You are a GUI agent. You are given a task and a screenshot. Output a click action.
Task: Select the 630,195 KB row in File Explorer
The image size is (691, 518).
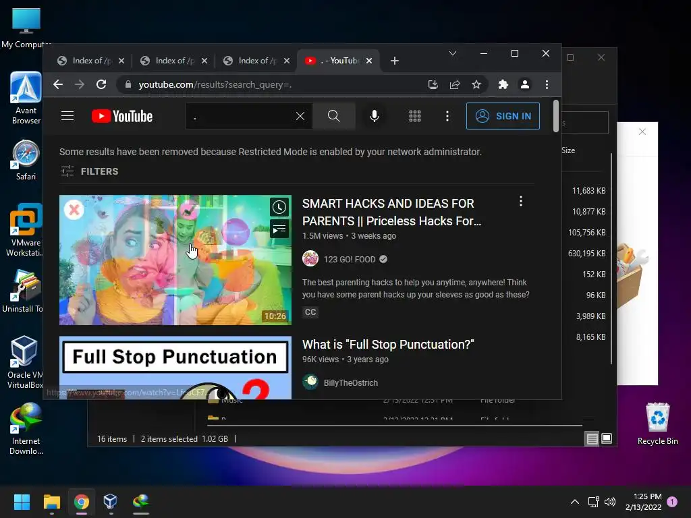pyautogui.click(x=586, y=254)
